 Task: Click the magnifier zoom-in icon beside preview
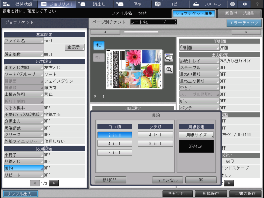(169, 69)
